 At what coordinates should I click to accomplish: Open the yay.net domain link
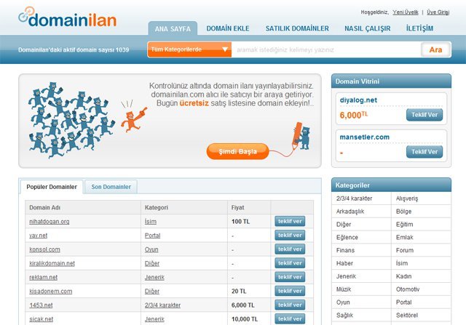pyautogui.click(x=38, y=236)
